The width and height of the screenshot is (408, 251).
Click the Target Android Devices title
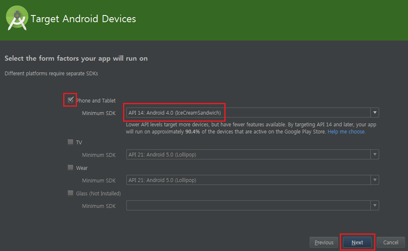coord(83,19)
